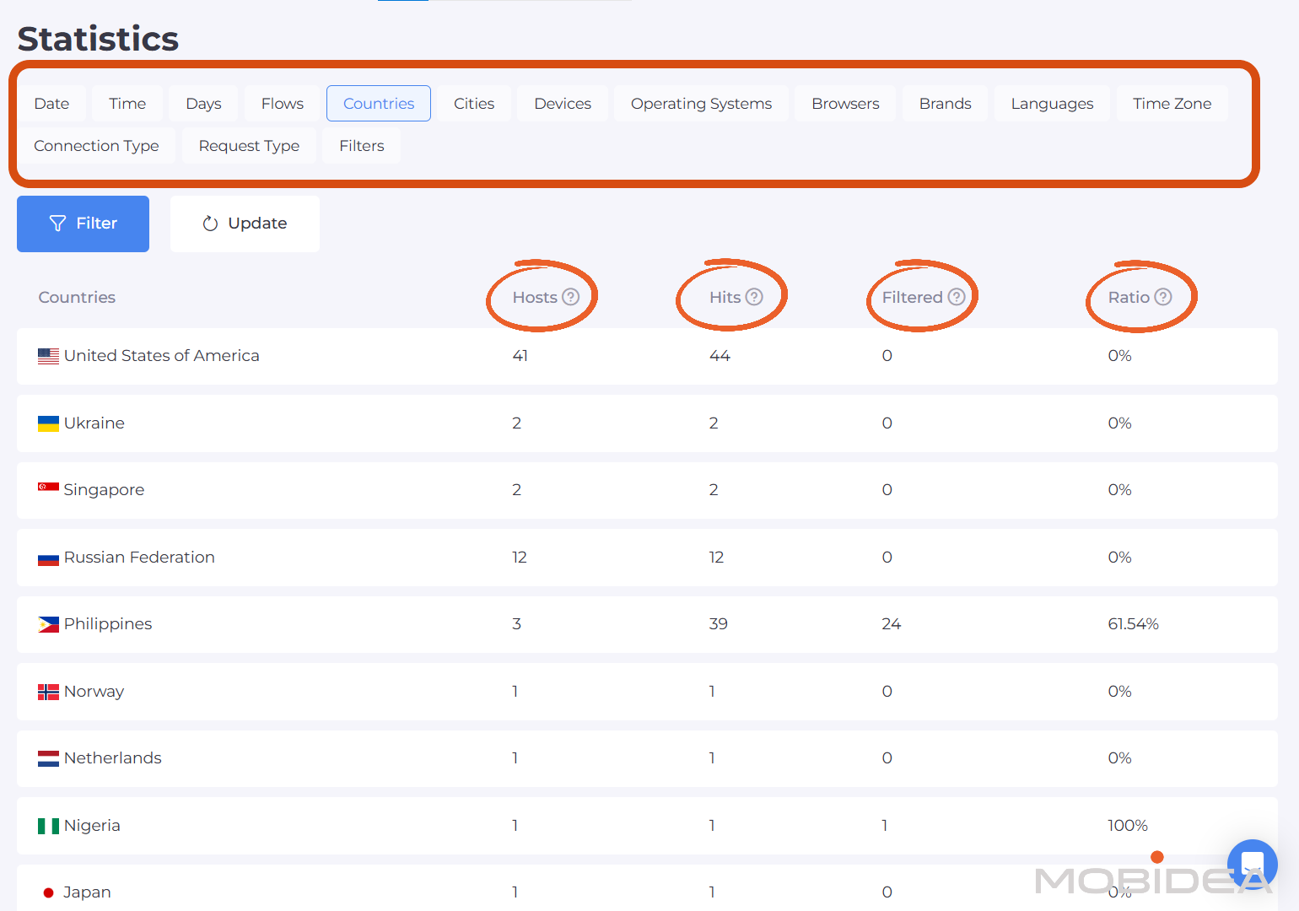Select the Russian Federation row
Screen dimensions: 1299x911
coord(139,558)
